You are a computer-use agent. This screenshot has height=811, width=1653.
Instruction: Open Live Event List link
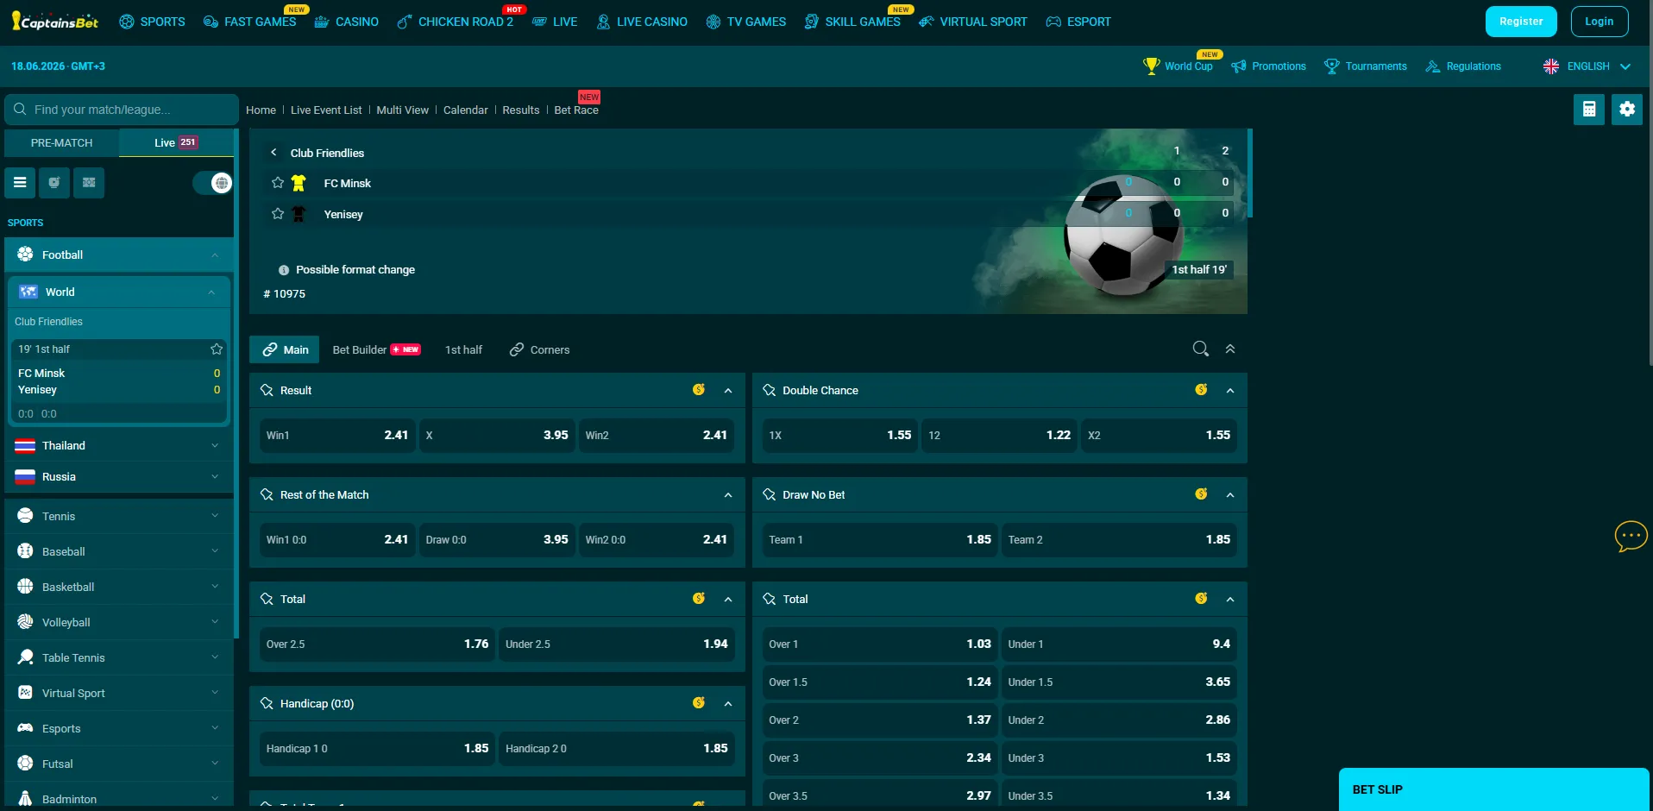click(x=326, y=110)
